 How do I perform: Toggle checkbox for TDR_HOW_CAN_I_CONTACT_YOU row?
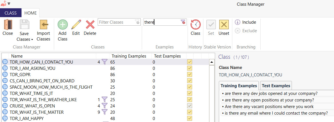[190, 62]
